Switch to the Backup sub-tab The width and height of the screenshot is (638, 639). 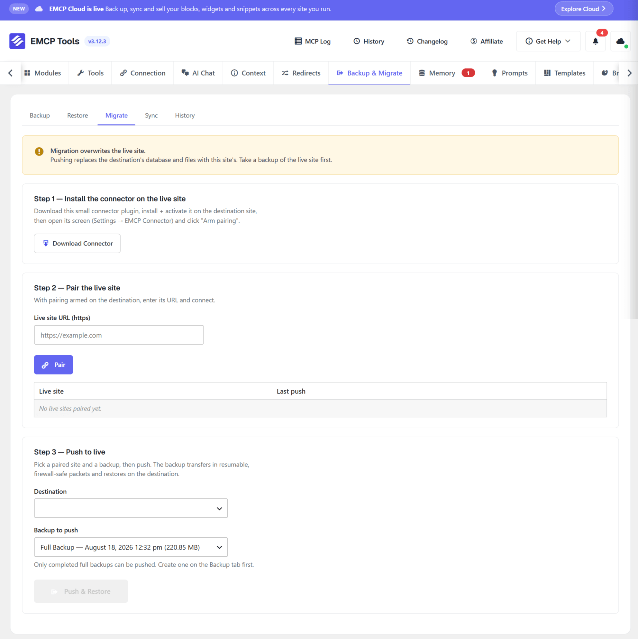pyautogui.click(x=40, y=116)
